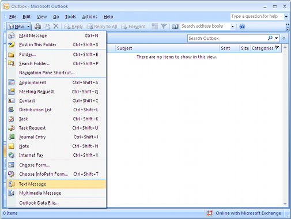
Task: Click the Text Message phone icon
Action: [x=12, y=184]
